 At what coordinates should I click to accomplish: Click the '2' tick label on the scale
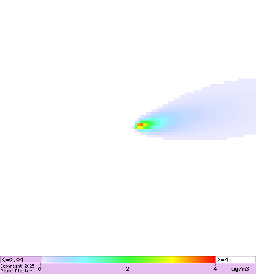(127, 269)
